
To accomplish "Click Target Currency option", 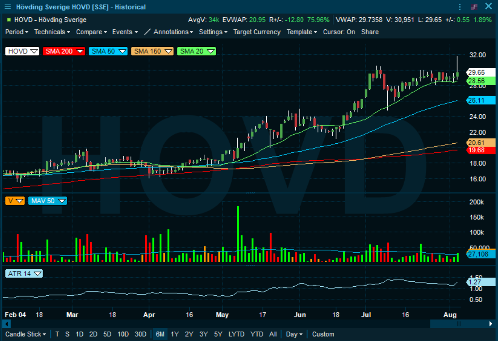I will (257, 32).
